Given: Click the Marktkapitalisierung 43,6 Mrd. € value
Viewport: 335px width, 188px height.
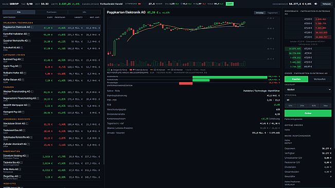Looking at the screenshot, I should tap(273, 96).
